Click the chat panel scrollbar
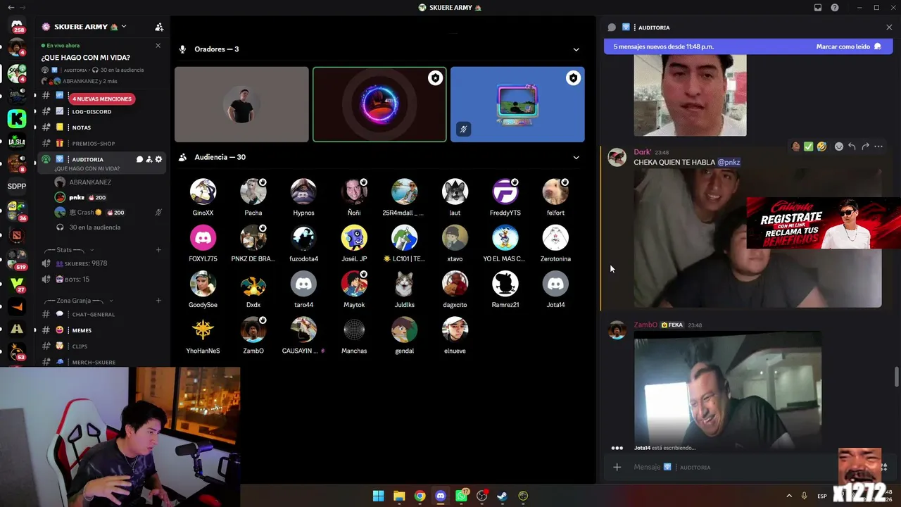The image size is (901, 507). point(896,376)
